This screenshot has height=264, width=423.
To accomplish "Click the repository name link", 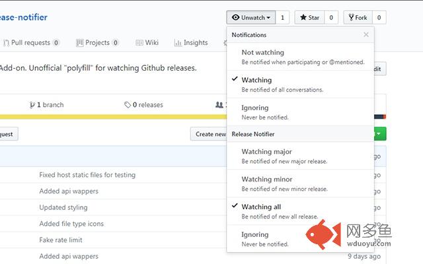I will [24, 17].
